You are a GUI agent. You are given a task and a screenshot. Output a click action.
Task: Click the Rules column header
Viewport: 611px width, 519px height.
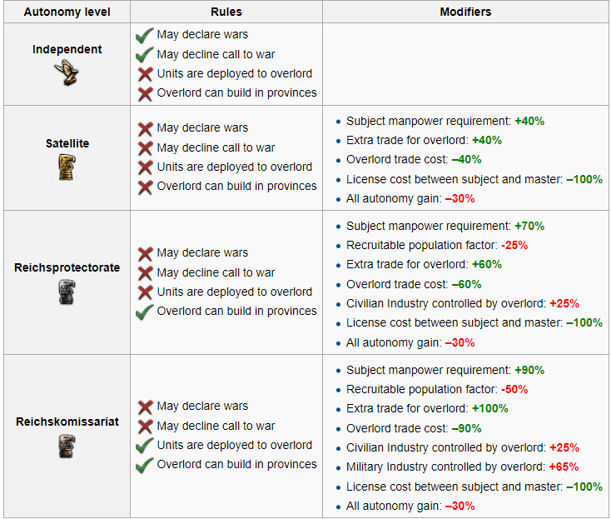coord(226,12)
